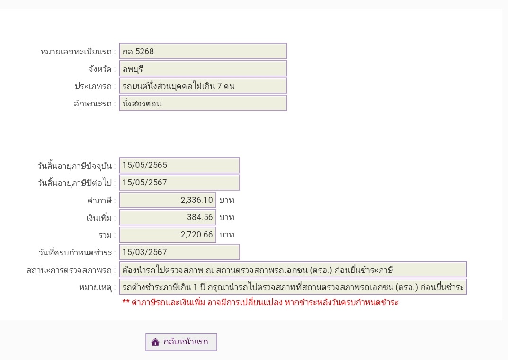This screenshot has height=360, width=508.
Task: Click บาท unit beside รวม total
Action: 227,235
